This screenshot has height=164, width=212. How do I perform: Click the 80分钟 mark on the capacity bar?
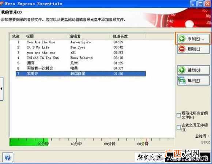(143, 144)
